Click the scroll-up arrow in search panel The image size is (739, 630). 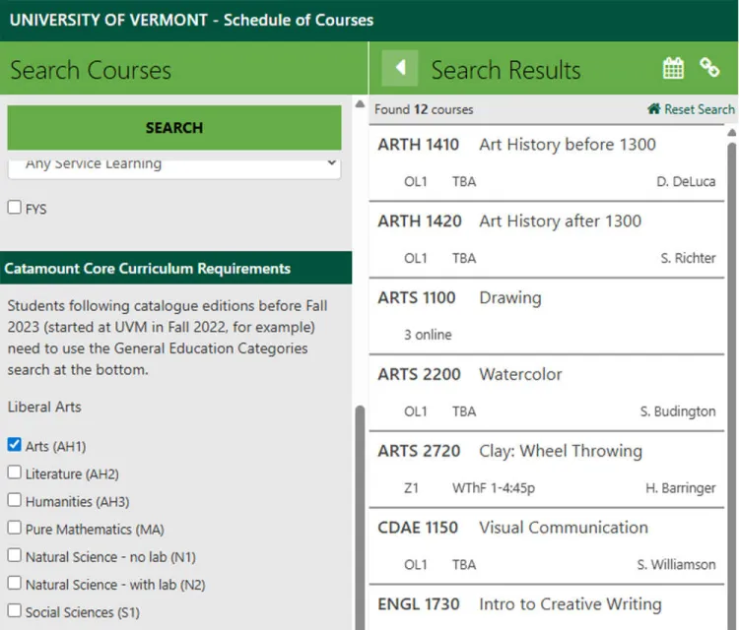click(x=360, y=104)
